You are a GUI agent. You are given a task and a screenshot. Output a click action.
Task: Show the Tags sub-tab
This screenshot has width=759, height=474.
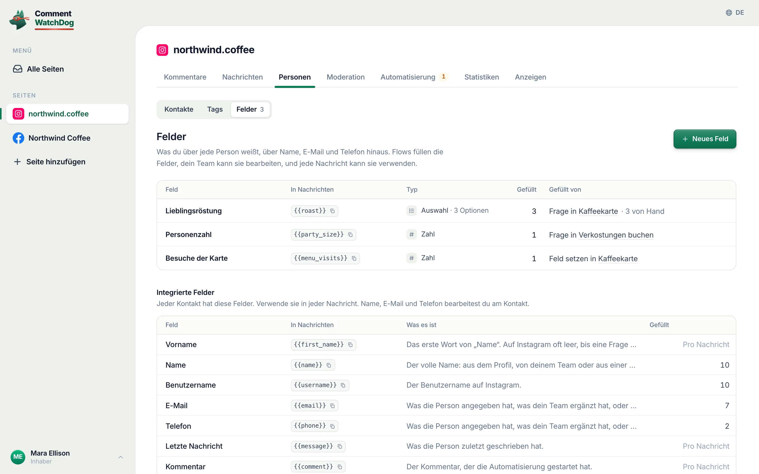pyautogui.click(x=215, y=109)
